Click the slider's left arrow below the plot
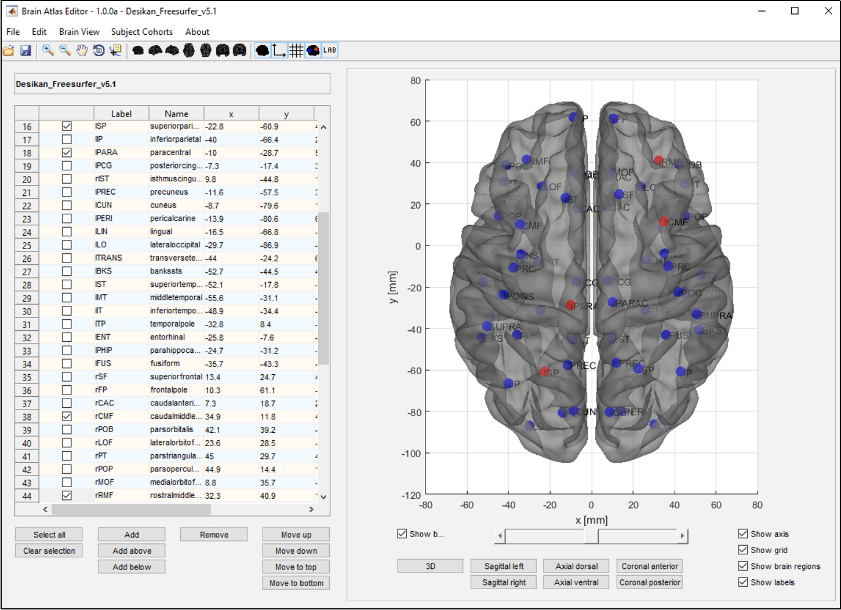Viewport: 841px width, 610px height. [500, 536]
